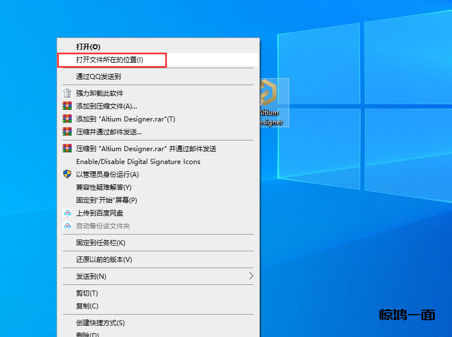This screenshot has width=452, height=337.
Task: Expand the 发送到(N) submenu arrow
Action: [251, 276]
